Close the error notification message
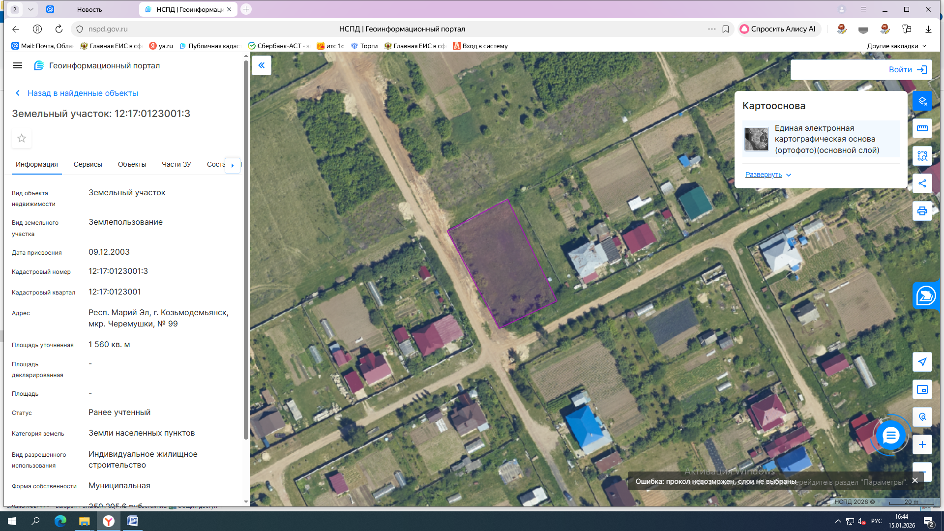 915,481
